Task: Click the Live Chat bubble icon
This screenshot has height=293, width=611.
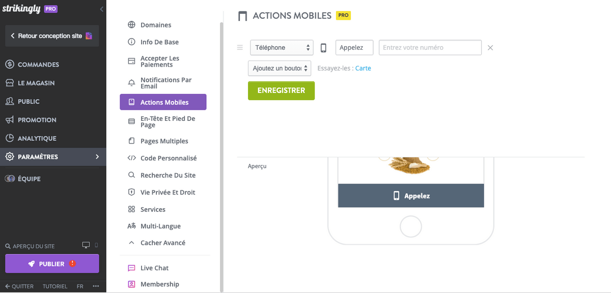Action: click(x=131, y=268)
